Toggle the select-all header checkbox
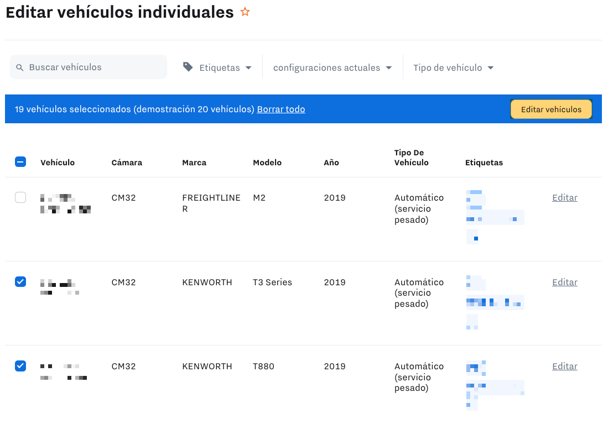Screen dimensions: 608x424 coord(20,162)
